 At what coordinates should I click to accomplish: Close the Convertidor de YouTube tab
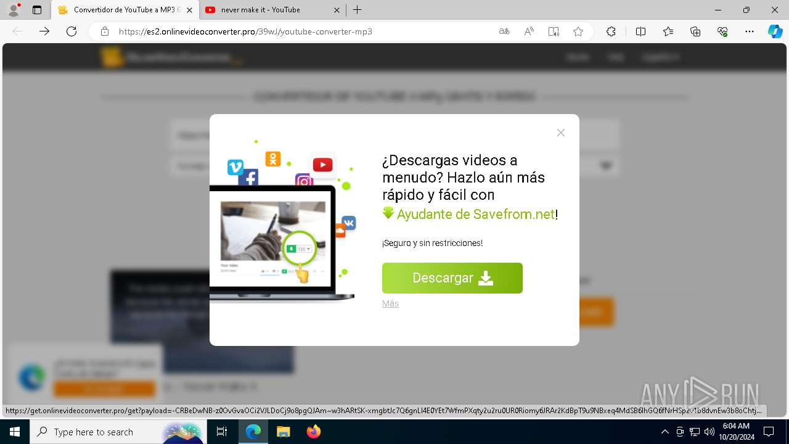189,10
